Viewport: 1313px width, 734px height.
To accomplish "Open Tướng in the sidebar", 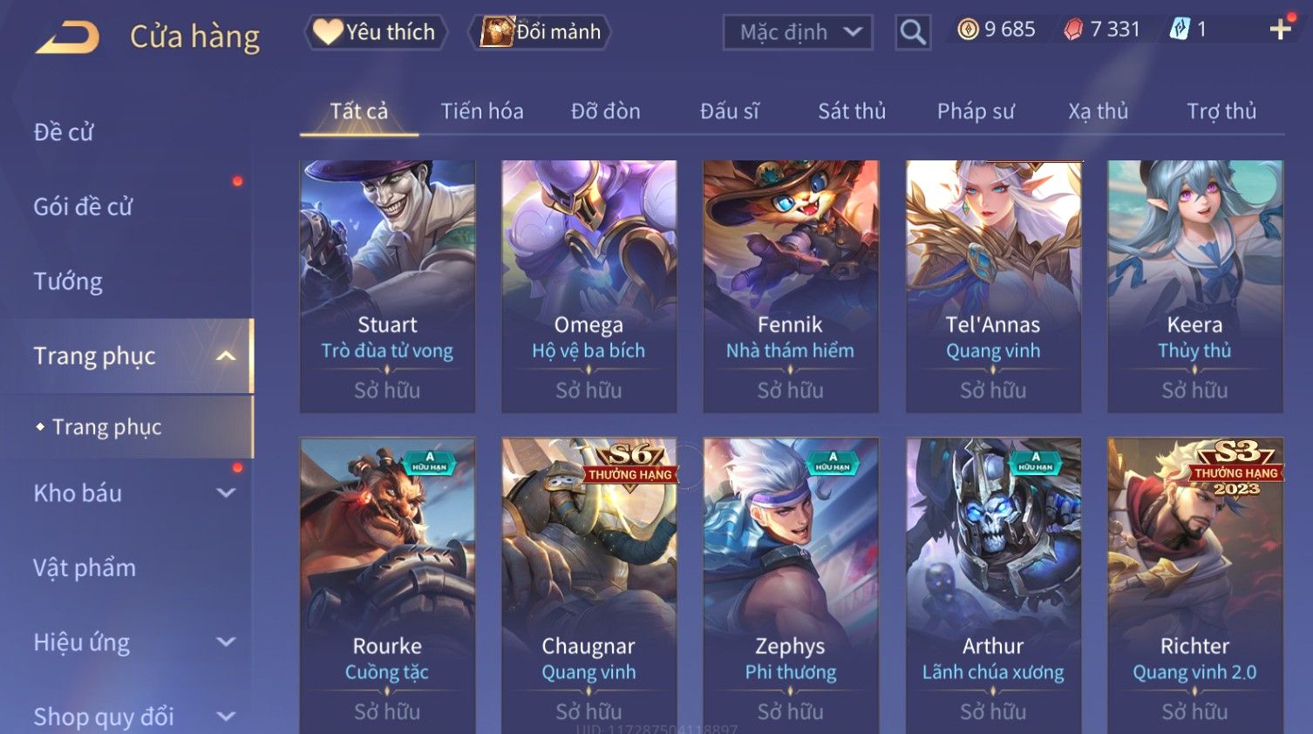I will coord(68,282).
